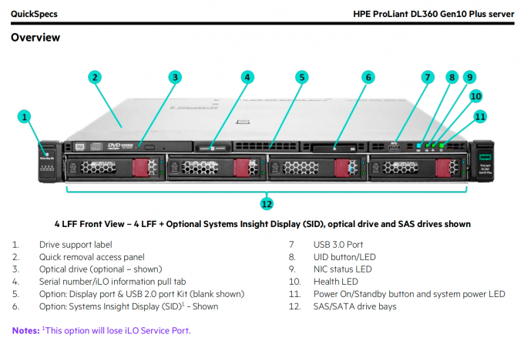The height and width of the screenshot is (351, 524).
Task: Click "Option: Display port & USB 2.0 port Kit" entry
Action: pyautogui.click(x=142, y=294)
